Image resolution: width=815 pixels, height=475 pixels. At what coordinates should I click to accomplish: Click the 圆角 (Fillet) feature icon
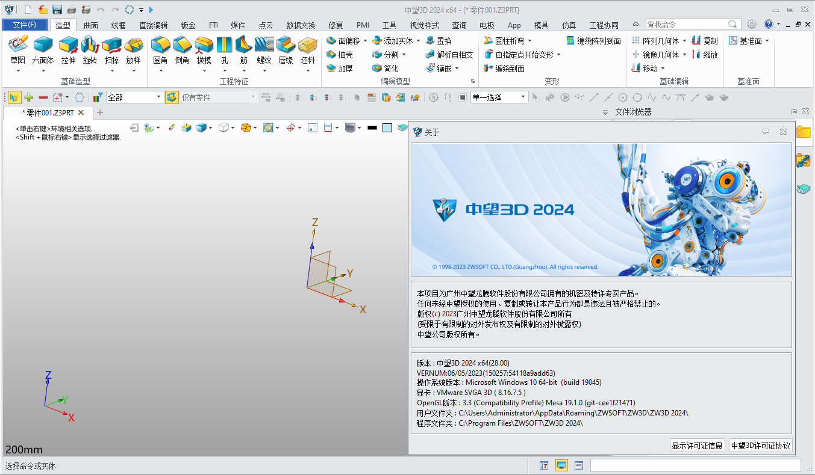[x=160, y=46]
